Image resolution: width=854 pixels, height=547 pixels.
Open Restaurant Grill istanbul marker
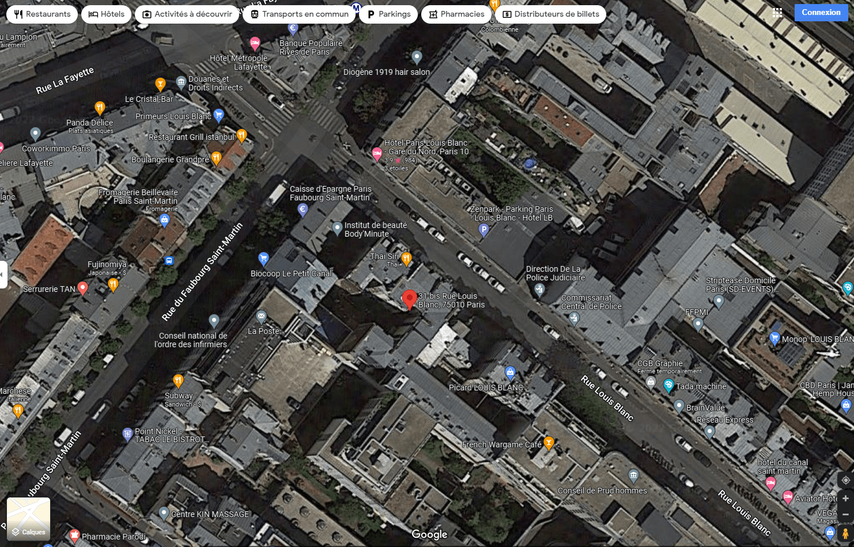tap(242, 135)
